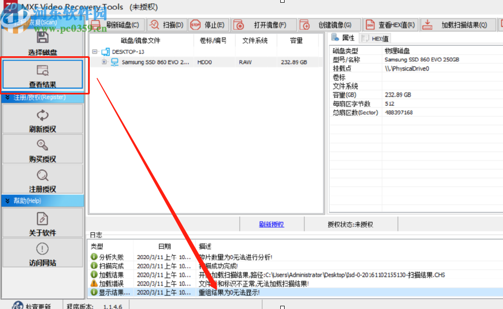Click the 加载扫描结果(Q) toolbar button
The width and height of the screenshot is (503, 309).
(x=458, y=25)
